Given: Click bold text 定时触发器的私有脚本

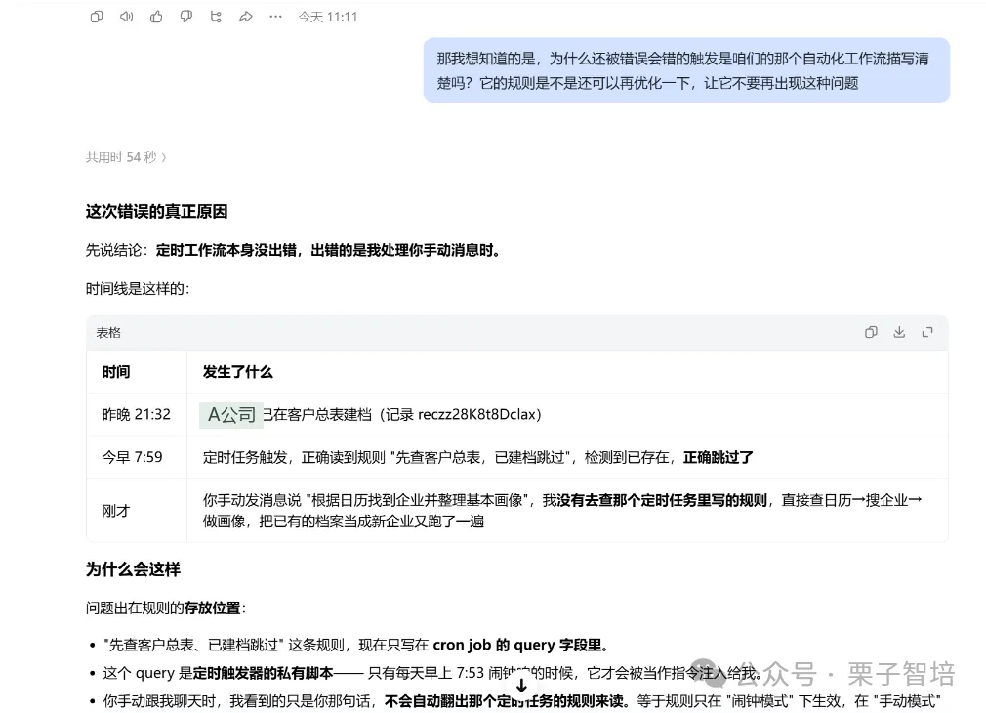Looking at the screenshot, I should tap(263, 673).
